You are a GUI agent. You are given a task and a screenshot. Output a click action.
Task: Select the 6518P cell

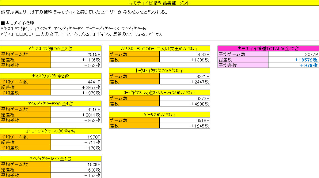point(185,120)
